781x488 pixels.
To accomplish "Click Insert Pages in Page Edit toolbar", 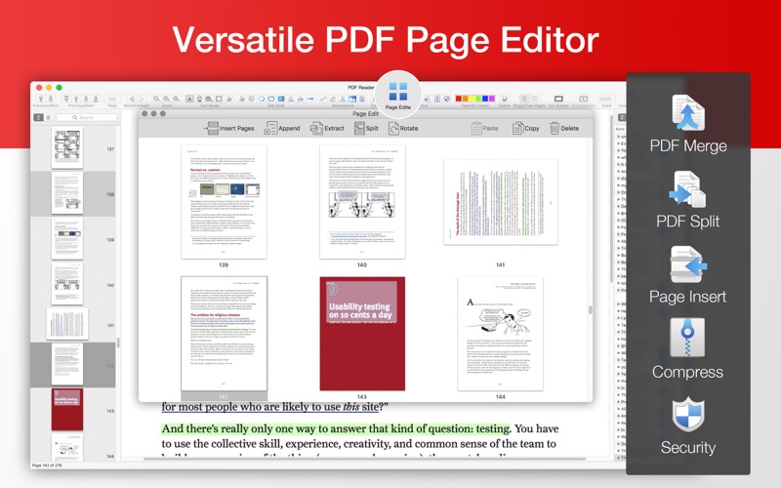I will tap(228, 128).
